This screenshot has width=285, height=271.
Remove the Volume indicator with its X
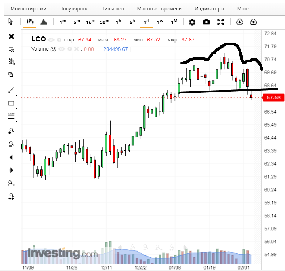pyautogui.click(x=76, y=49)
